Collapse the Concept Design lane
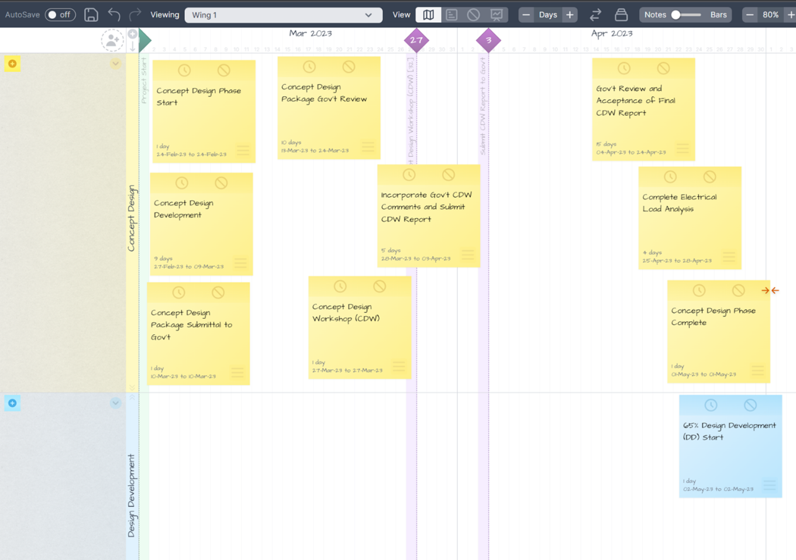The width and height of the screenshot is (796, 560). (x=115, y=63)
